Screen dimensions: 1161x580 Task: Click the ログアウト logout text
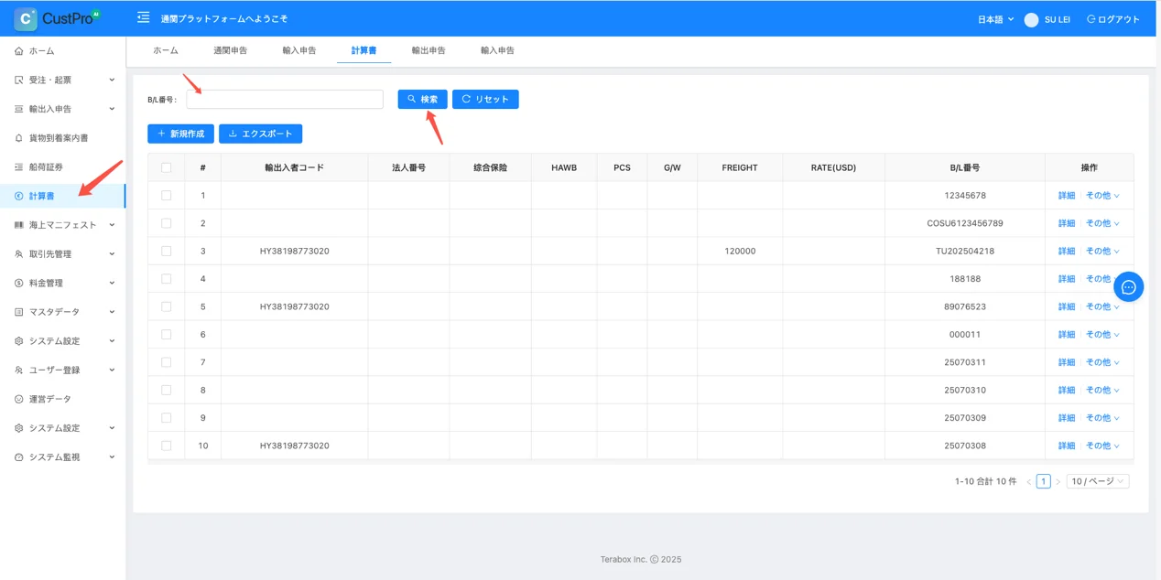click(1119, 19)
